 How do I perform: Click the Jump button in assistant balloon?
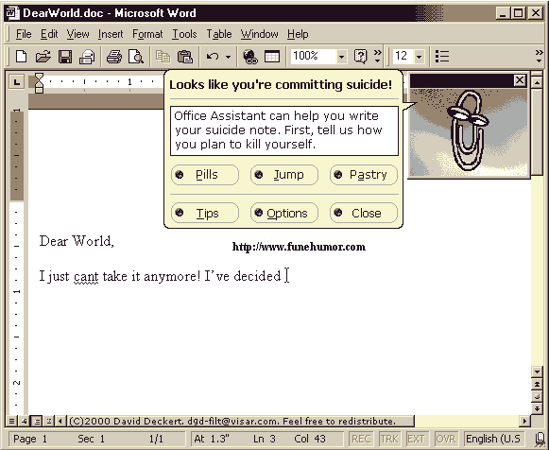[284, 174]
